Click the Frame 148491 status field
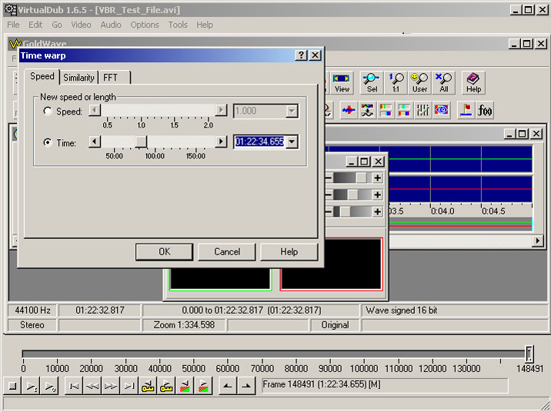Screen dimensions: 551x412 point(385,385)
